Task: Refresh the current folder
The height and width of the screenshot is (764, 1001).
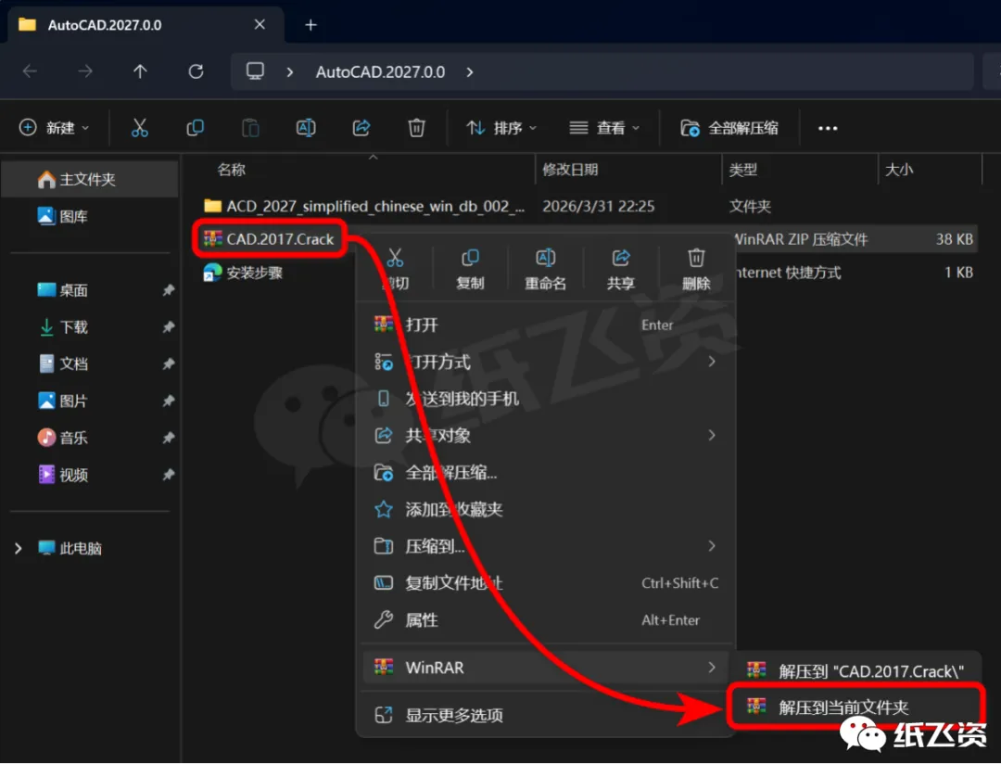Action: (196, 71)
